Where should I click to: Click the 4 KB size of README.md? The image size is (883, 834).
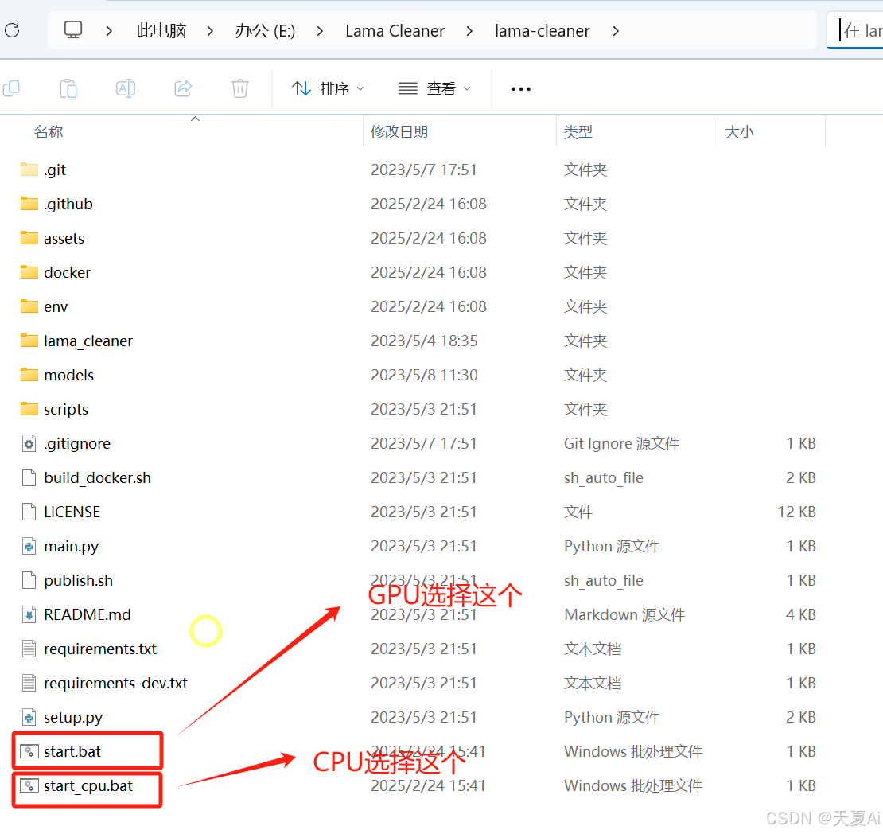801,615
